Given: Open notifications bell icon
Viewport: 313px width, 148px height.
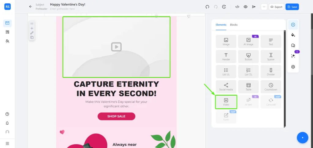Looking at the screenshot, I should coord(7,123).
